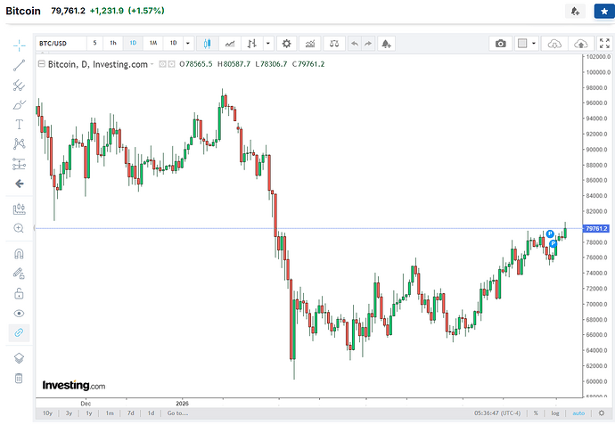Screen dimensions: 615x425
Task: Click the upper blue P marker
Action: (550, 234)
